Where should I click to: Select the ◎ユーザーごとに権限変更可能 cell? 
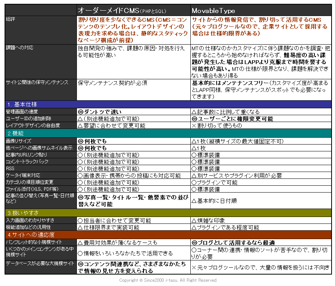click(232, 119)
